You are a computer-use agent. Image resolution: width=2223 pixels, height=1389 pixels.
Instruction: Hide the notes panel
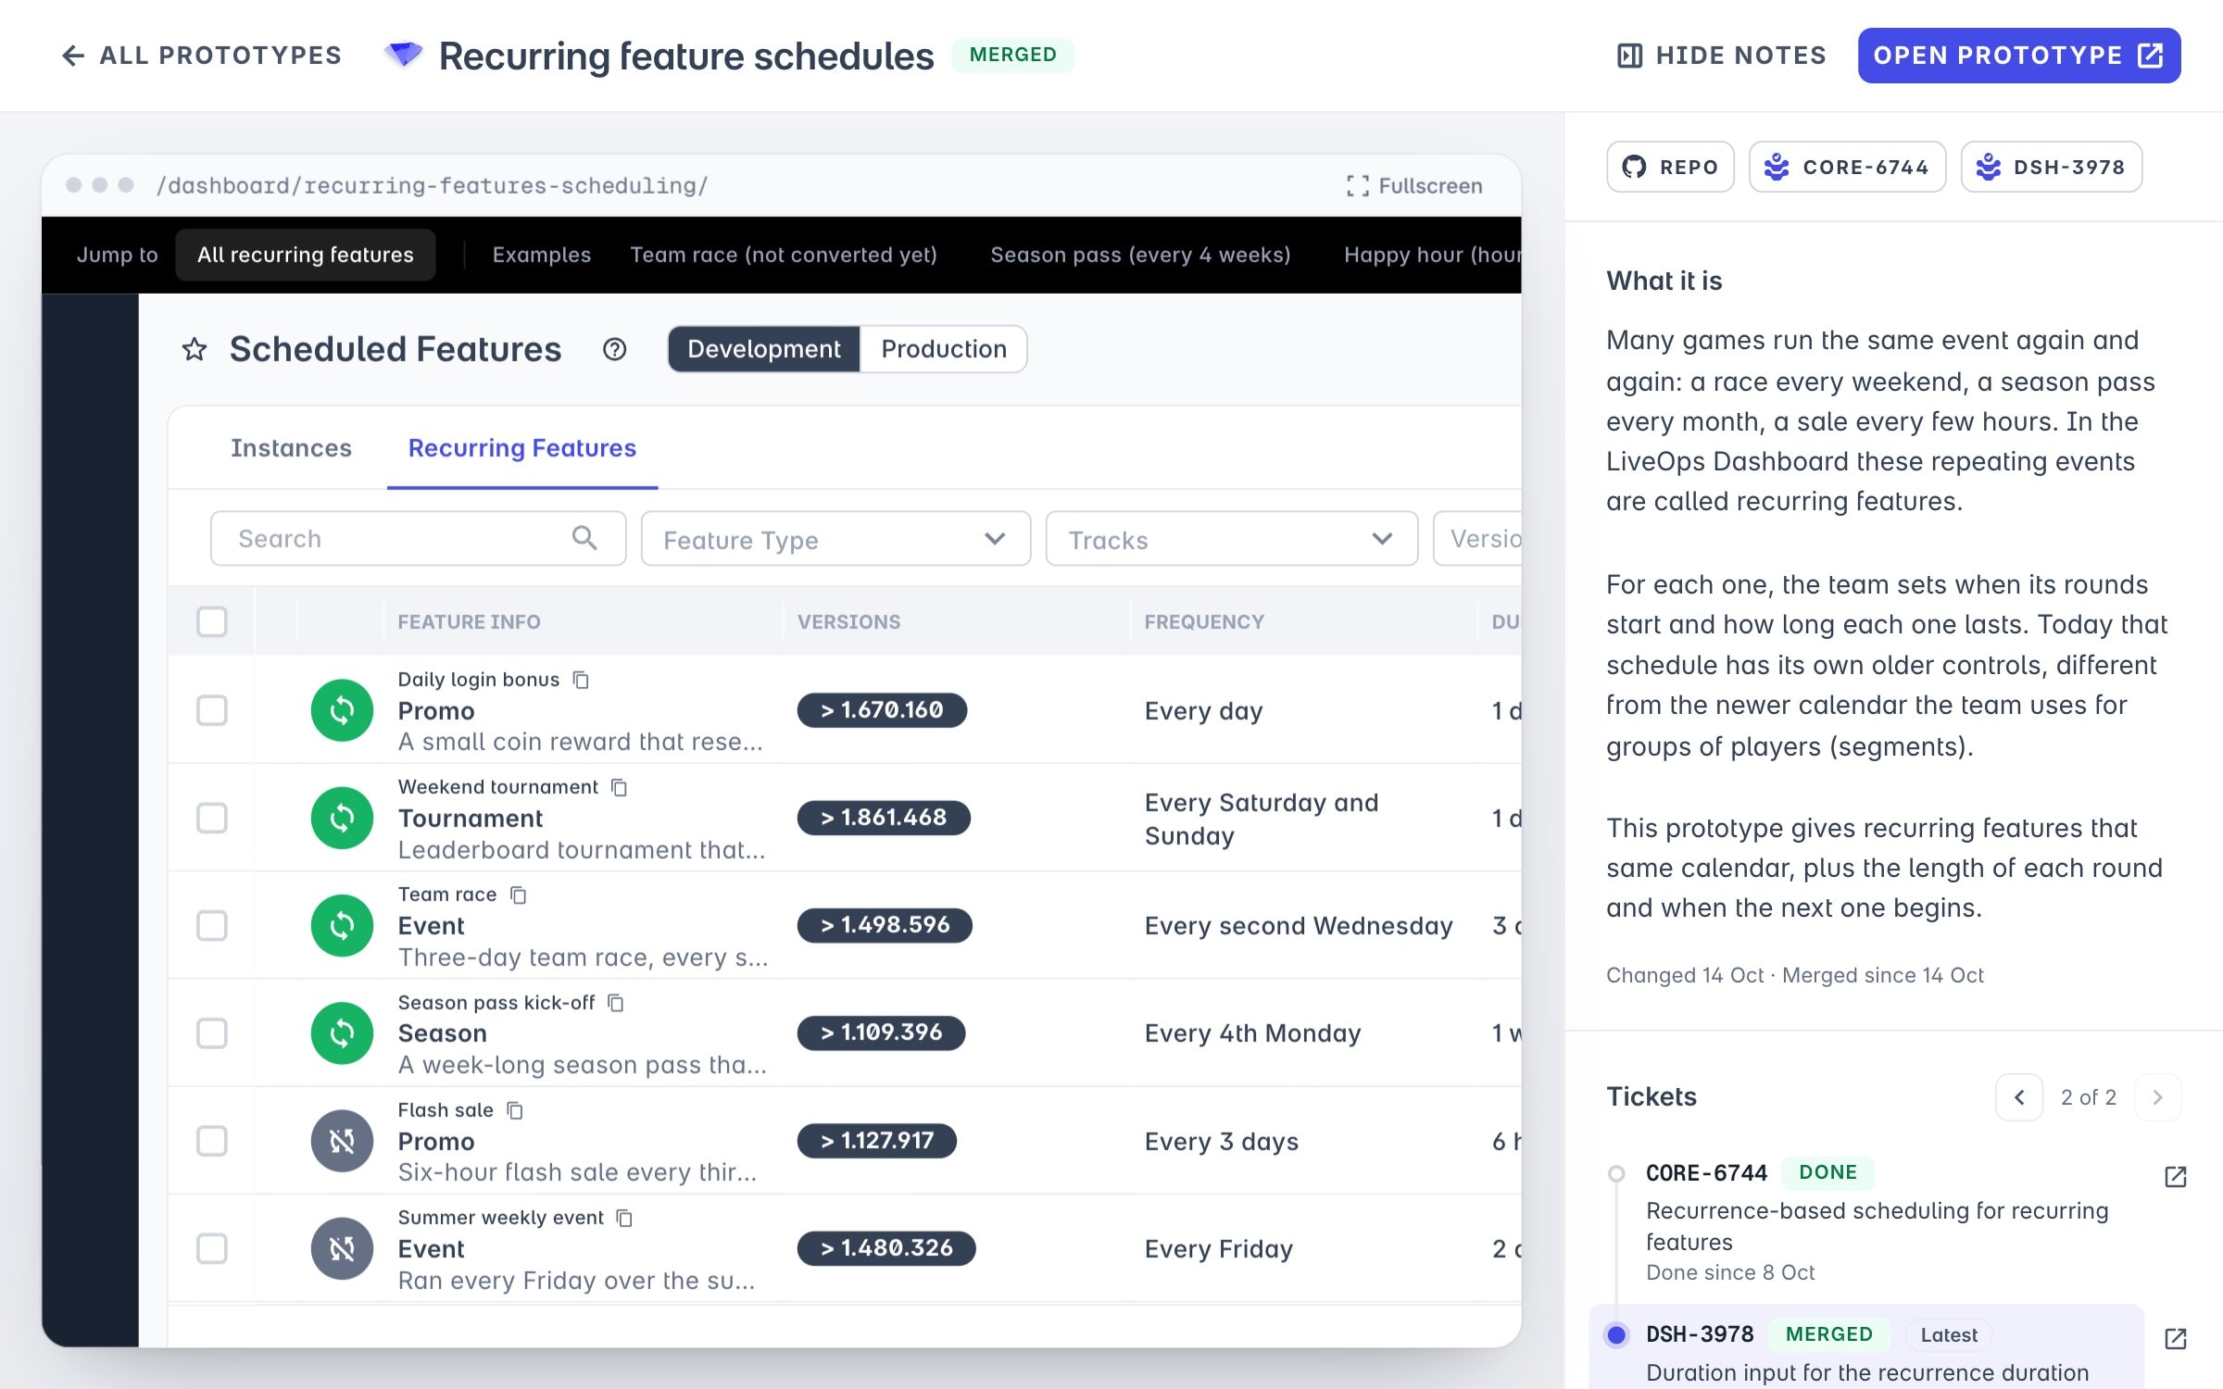coord(1721,56)
